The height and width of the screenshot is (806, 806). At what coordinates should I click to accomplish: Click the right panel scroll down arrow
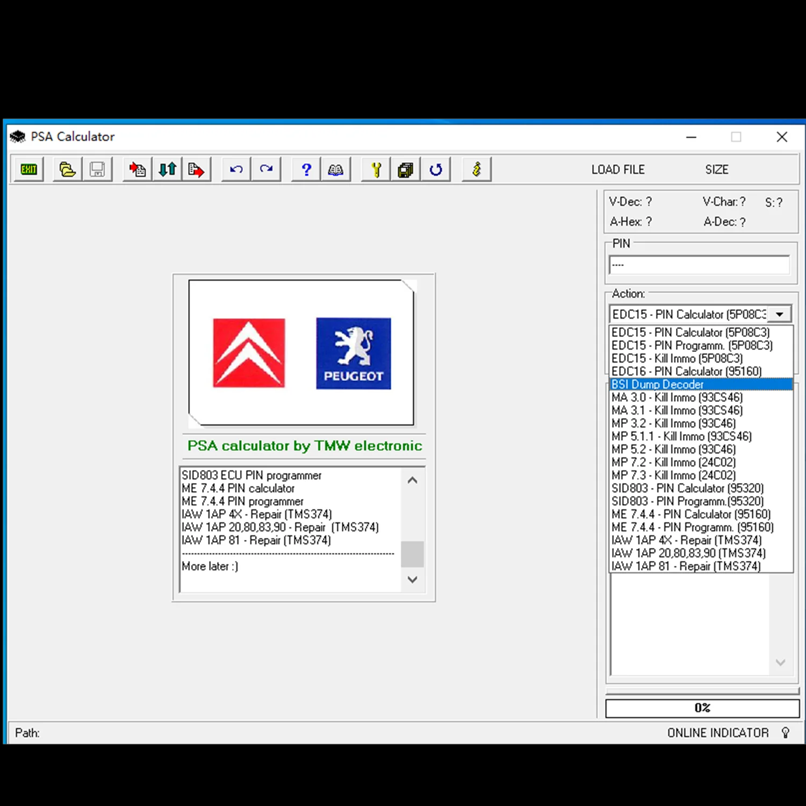[x=781, y=663]
